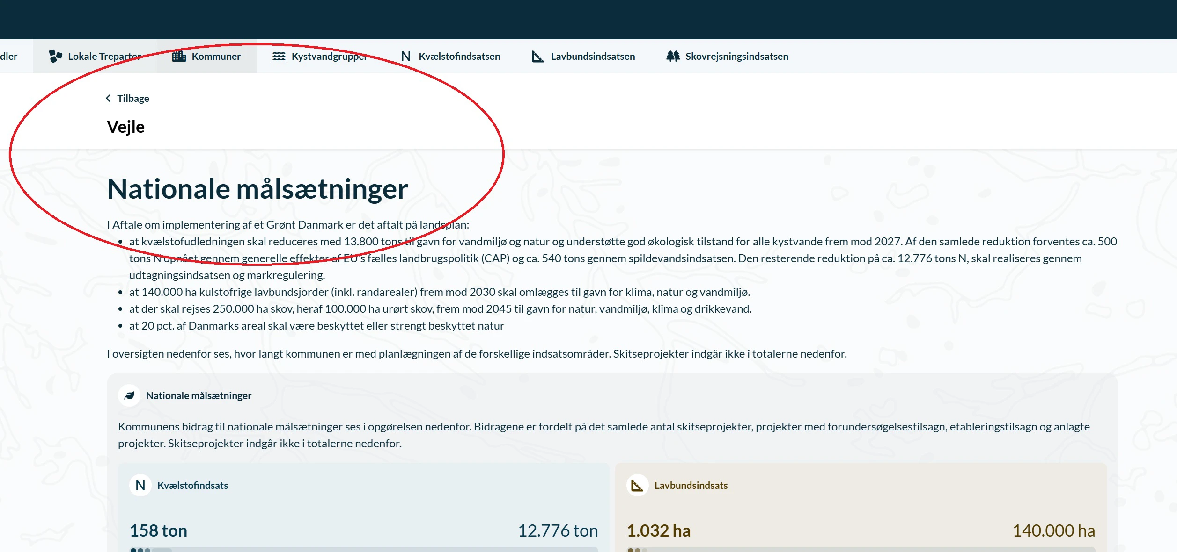This screenshot has width=1177, height=552.
Task: Select the Skovrejsningsindsatsen tab
Action: (736, 56)
